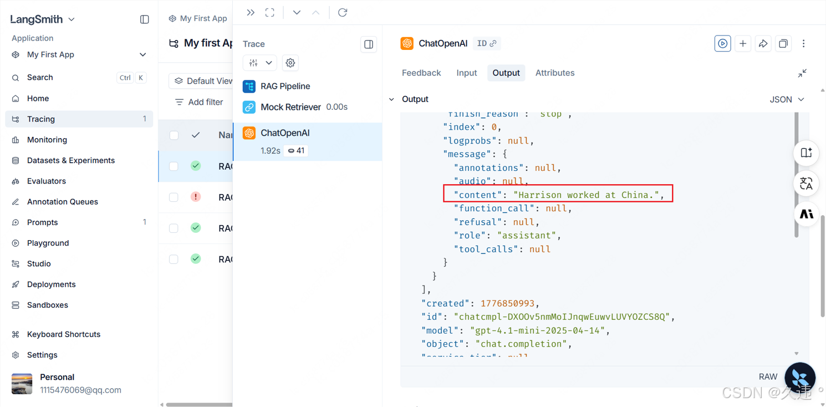Open the three-dot more options menu
The height and width of the screenshot is (407, 826).
tap(803, 43)
